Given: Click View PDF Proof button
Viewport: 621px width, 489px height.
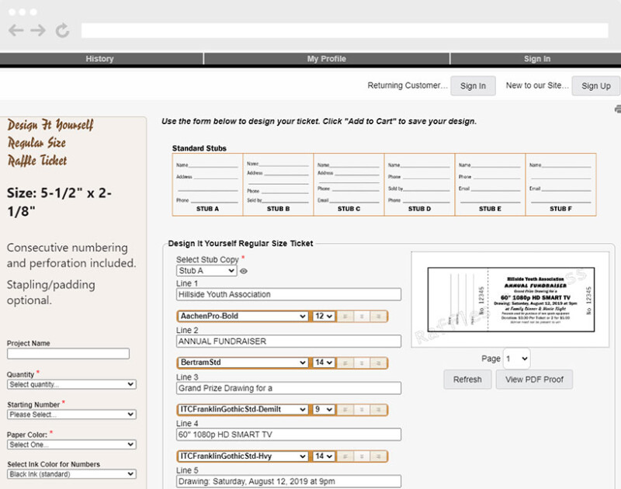Looking at the screenshot, I should coord(536,380).
